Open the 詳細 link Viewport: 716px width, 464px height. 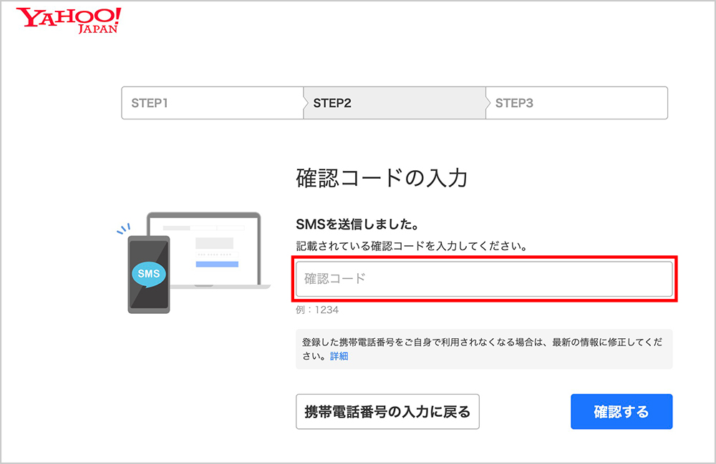(x=339, y=356)
